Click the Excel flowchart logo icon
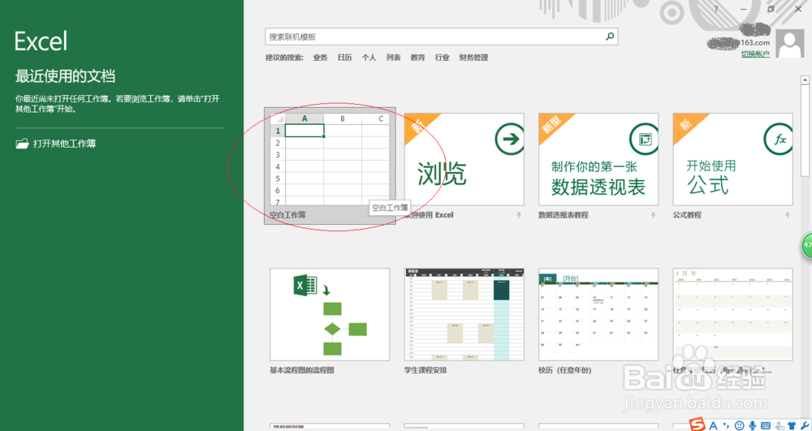Viewport: 812px width, 431px height. pyautogui.click(x=305, y=285)
